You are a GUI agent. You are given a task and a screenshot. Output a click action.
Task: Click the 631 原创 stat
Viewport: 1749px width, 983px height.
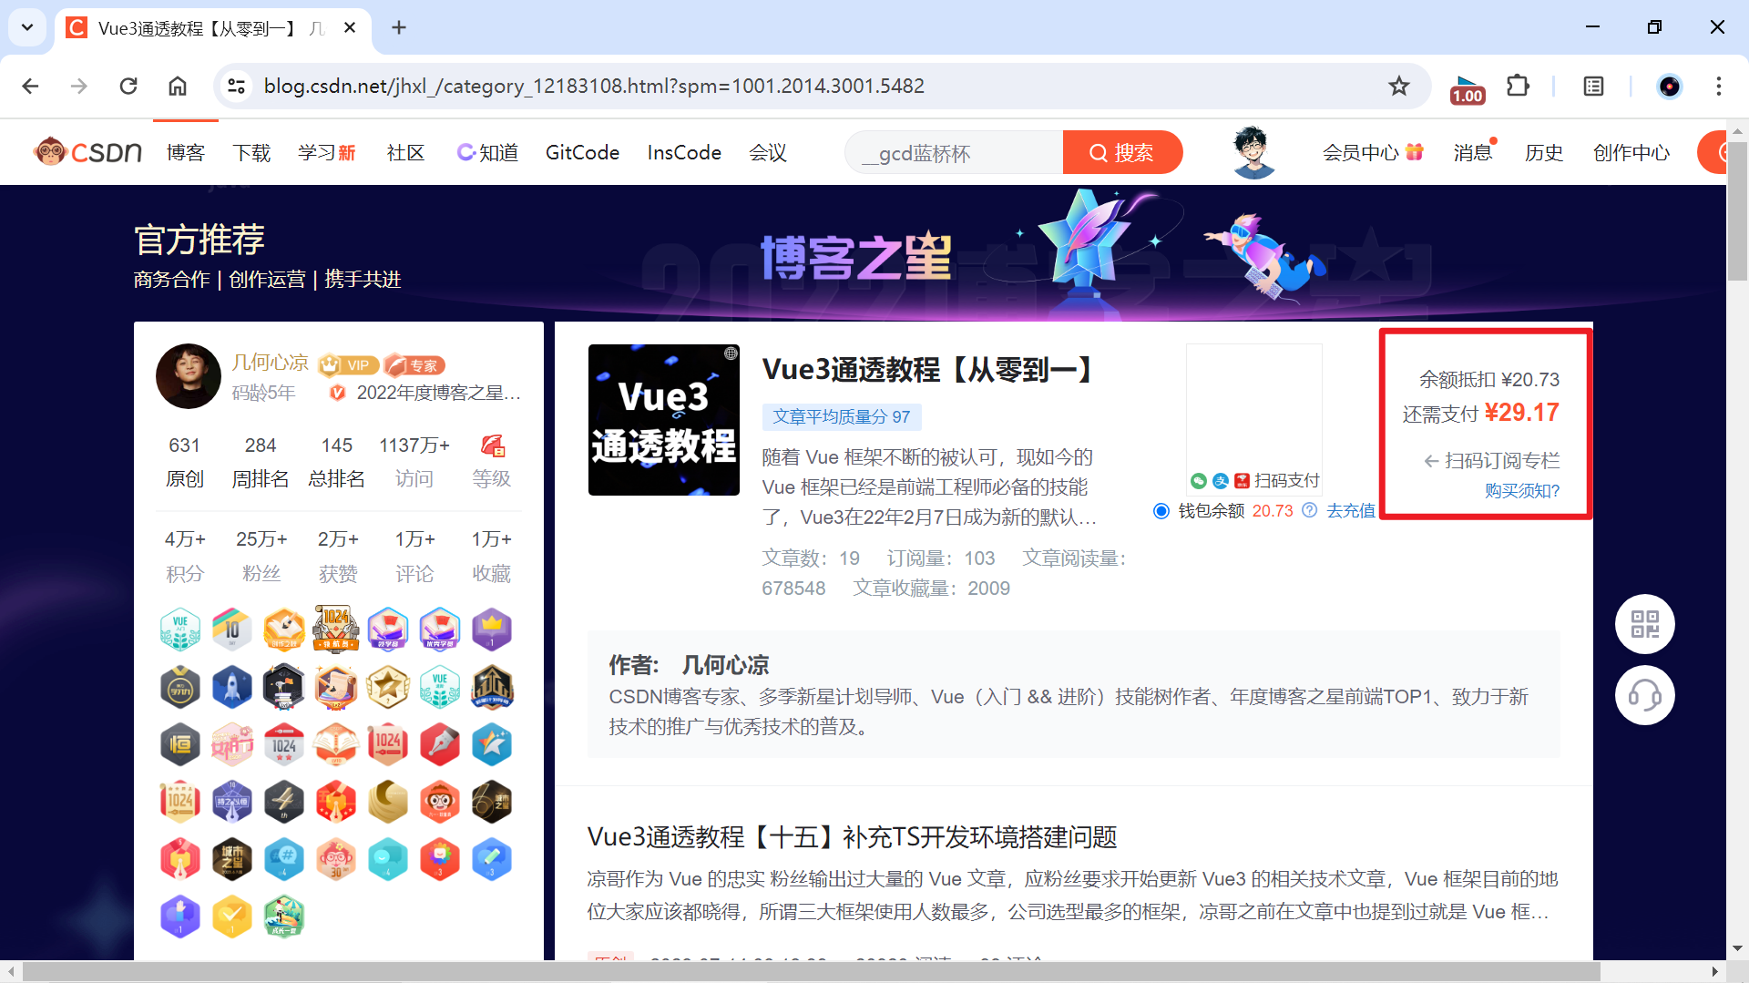tap(185, 462)
